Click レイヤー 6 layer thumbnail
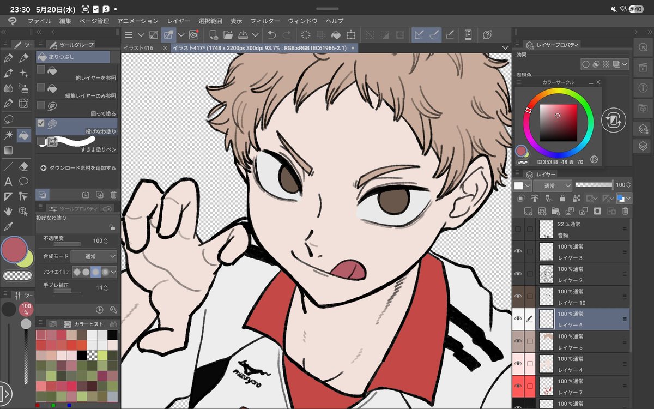 tap(546, 318)
